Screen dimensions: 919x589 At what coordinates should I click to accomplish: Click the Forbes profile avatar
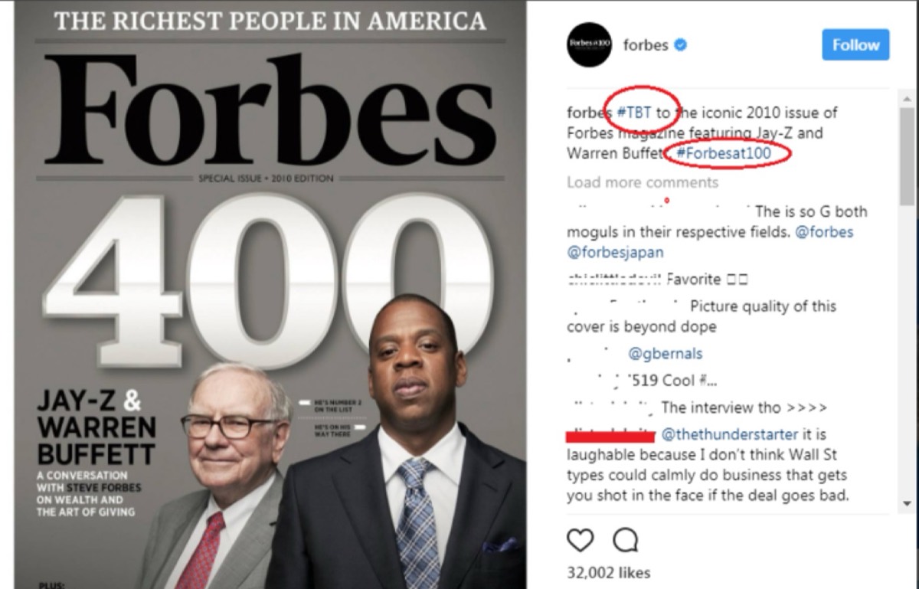(590, 45)
